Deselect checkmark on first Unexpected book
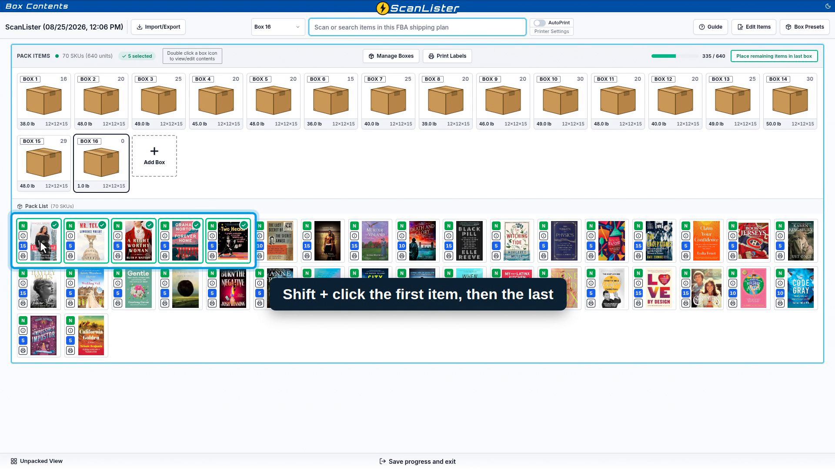Viewport: 835px width, 469px height. point(55,225)
